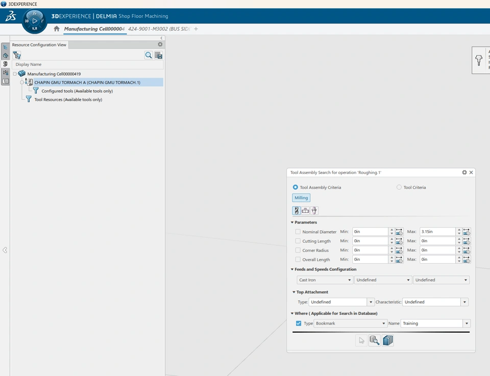Click Nominal Diameter Max measure icon
The image size is (490, 376).
[467, 232]
